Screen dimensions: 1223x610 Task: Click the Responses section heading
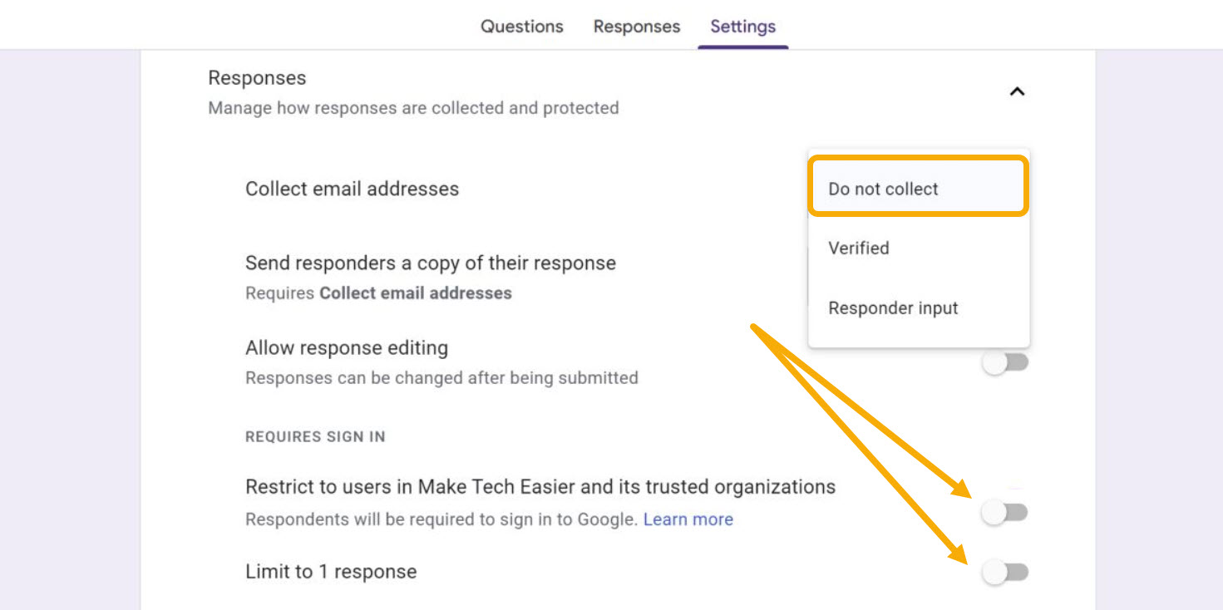(x=256, y=77)
